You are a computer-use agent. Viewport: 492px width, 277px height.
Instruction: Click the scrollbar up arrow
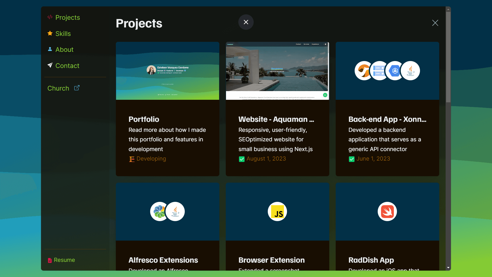tap(448, 9)
